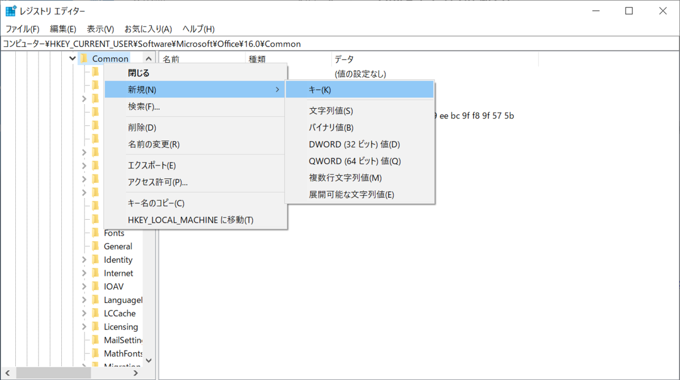The height and width of the screenshot is (380, 680).
Task: Click the tree scrollbar up arrow
Action: (148, 58)
